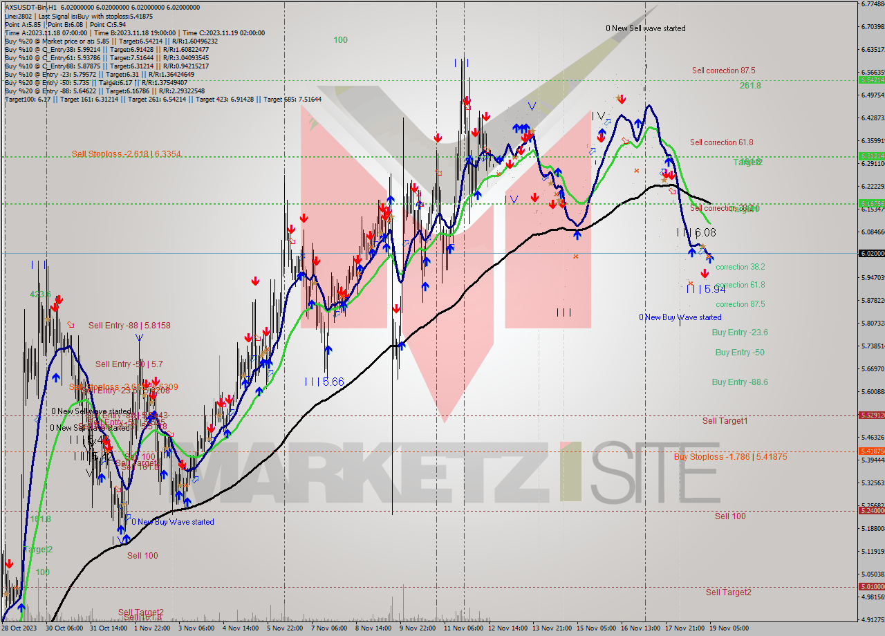Click the '30 Oct 06:00' time axis label
This screenshot has height=636, width=885.
65,628
